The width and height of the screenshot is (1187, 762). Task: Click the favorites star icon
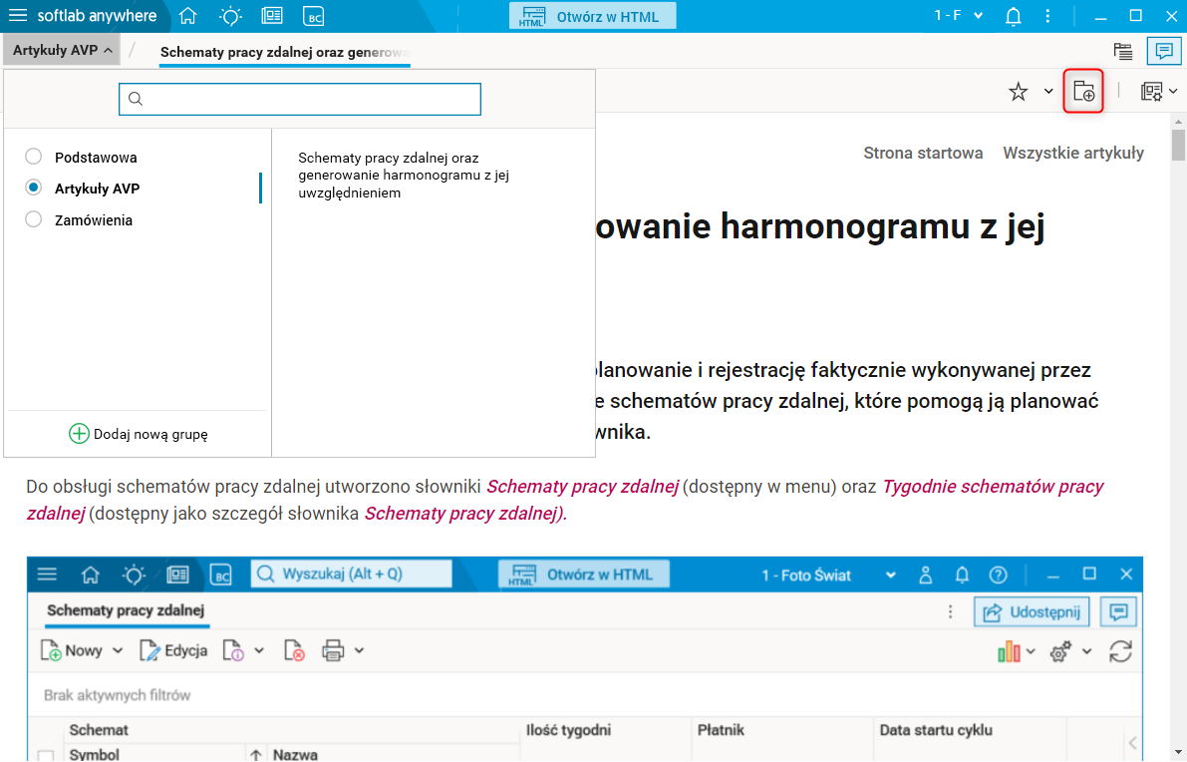pos(1019,92)
